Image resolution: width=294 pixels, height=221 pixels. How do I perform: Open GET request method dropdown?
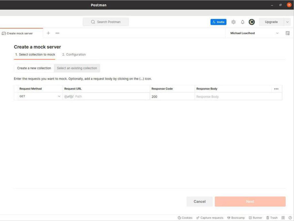[x=40, y=96]
